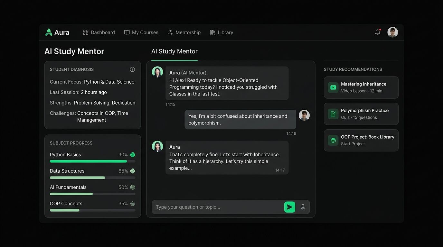443x247 pixels.
Task: Click the 'Current Focus: Python & Data Science' line
Action: 92,82
